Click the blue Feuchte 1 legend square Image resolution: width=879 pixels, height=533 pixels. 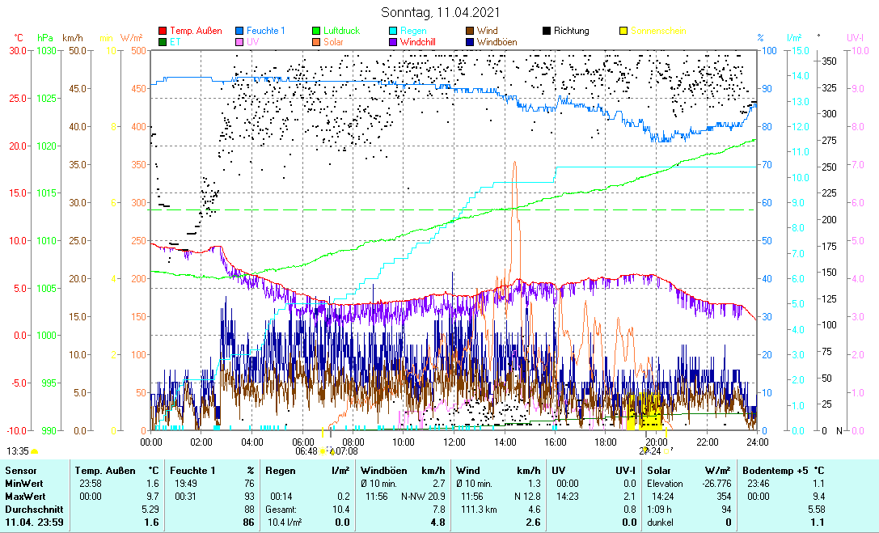239,31
